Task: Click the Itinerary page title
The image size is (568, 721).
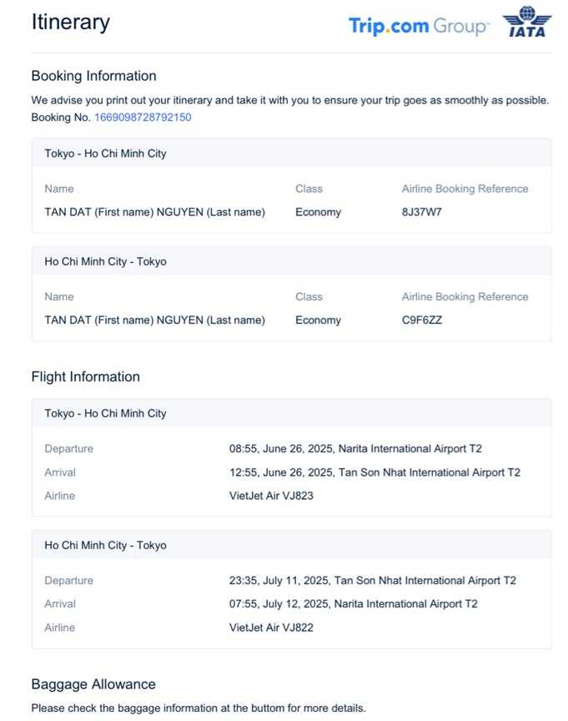Action: [70, 23]
